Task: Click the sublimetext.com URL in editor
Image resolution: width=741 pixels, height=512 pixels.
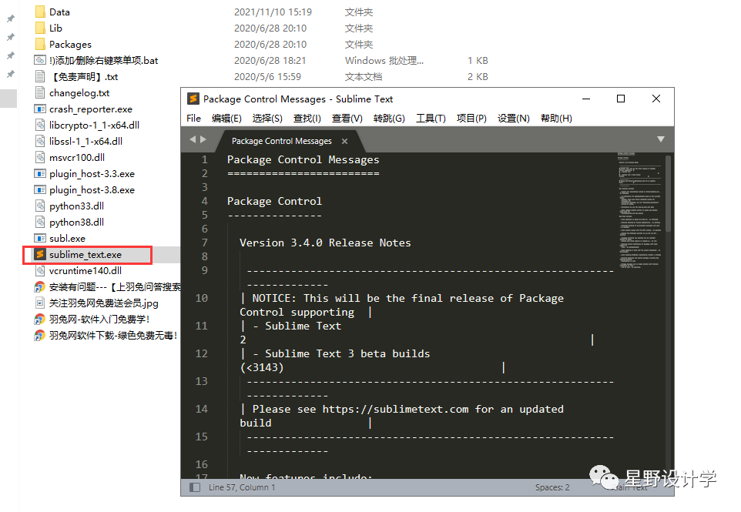Action: pos(396,409)
